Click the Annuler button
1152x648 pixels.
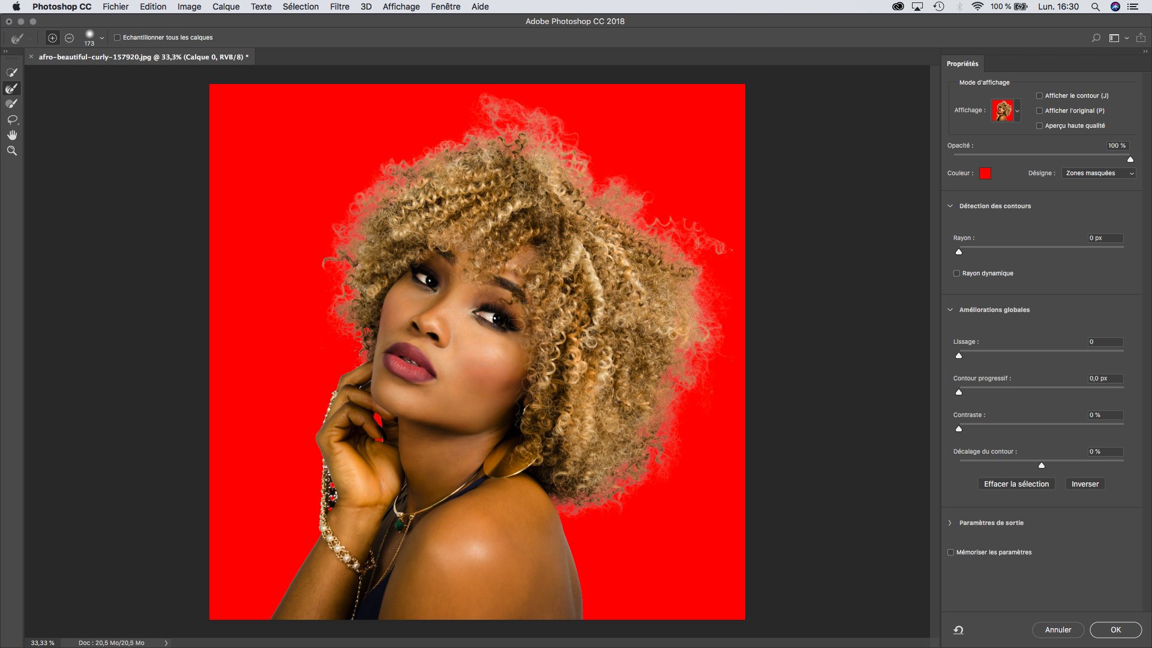pyautogui.click(x=1058, y=630)
